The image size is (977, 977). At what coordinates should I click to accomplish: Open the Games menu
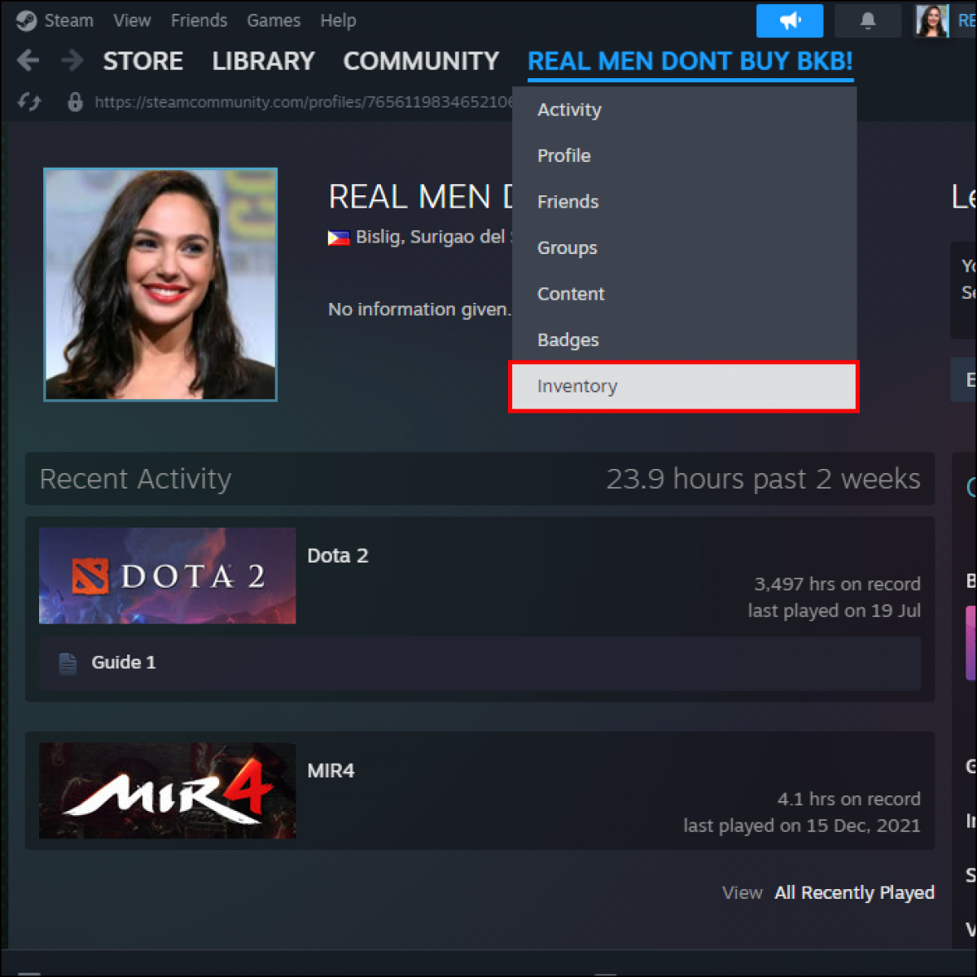[273, 20]
